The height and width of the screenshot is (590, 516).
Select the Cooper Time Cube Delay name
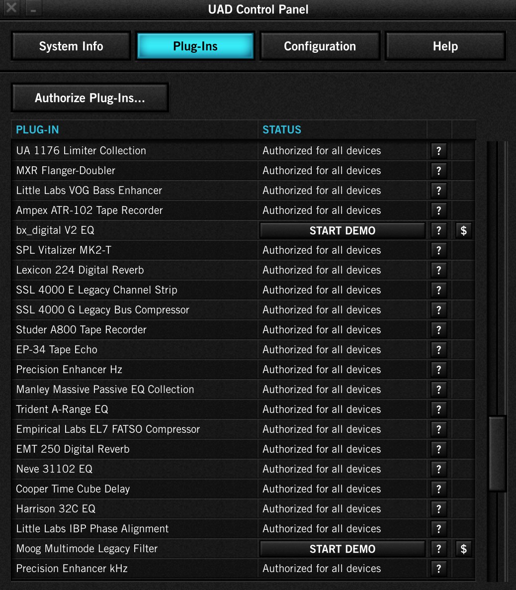pos(73,489)
